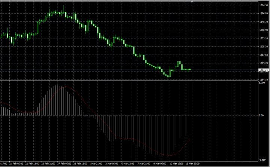Viewport: 270px width, 167px height.
Task: Click the last candlestick on the chart
Action: 190,69
